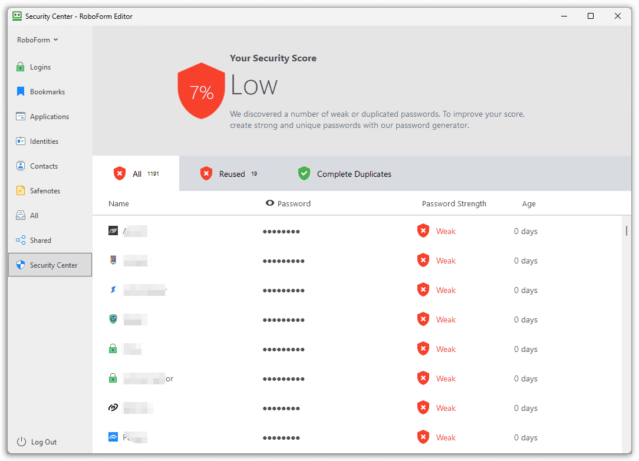Click the Weak shield in blue arc favicon row
The image size is (639, 461).
423,437
